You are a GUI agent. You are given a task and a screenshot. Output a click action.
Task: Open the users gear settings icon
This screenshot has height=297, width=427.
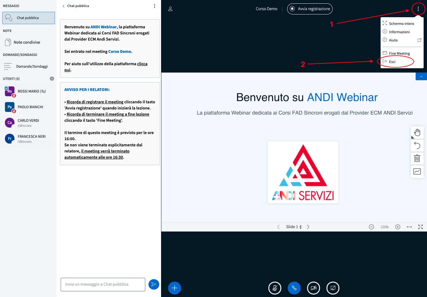(x=52, y=79)
